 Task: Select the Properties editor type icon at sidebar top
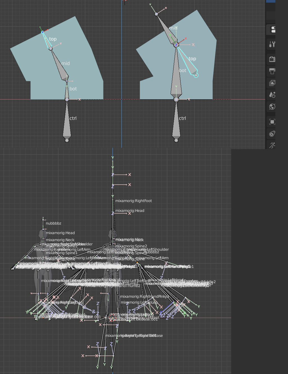coord(272,29)
